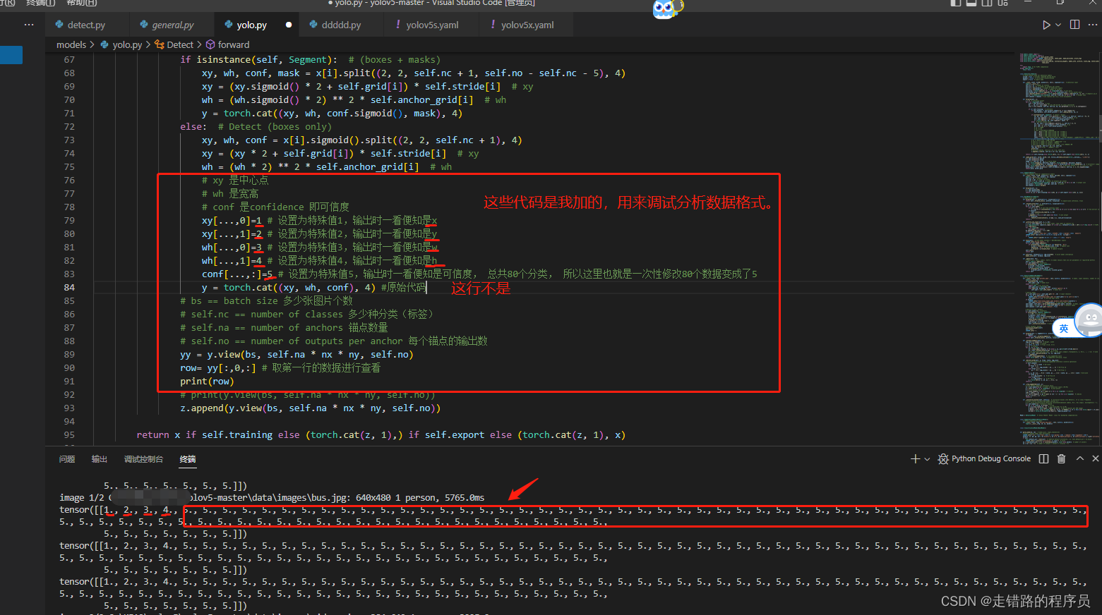This screenshot has height=615, width=1102.
Task: Click the highlighted activity bar item
Action: pos(11,55)
